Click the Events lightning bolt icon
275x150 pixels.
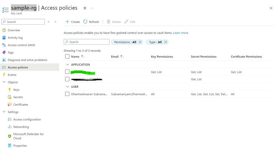click(4, 75)
